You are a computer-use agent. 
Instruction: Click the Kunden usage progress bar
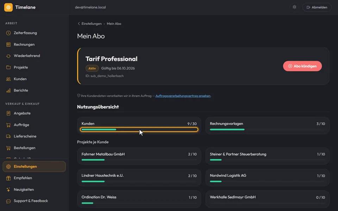coord(139,129)
